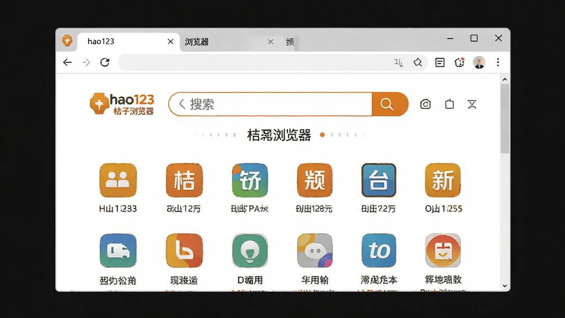
Task: Click the vertical scrollbar thumb
Action: 505,119
